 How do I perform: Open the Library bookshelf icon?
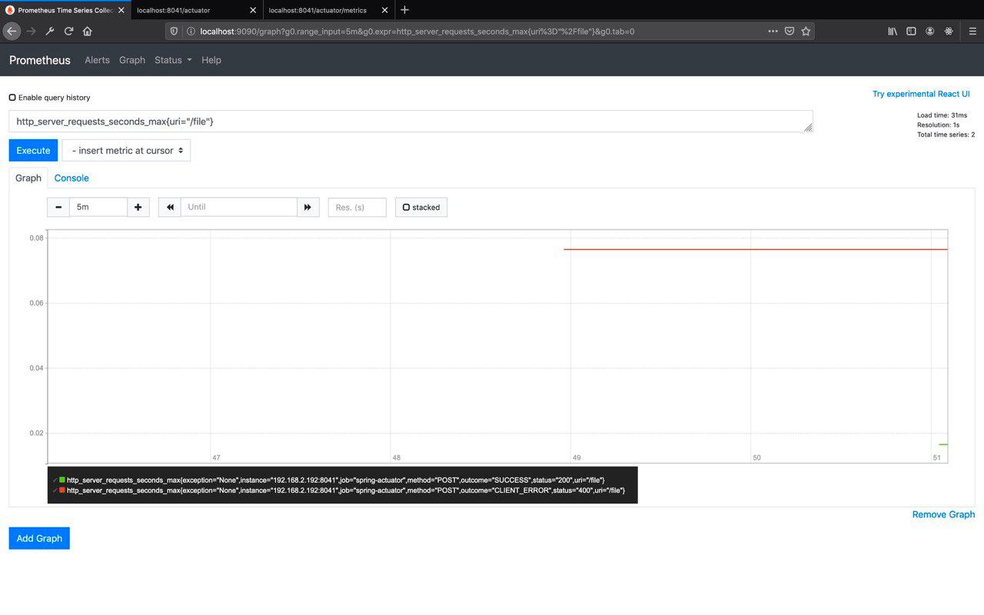pyautogui.click(x=893, y=32)
